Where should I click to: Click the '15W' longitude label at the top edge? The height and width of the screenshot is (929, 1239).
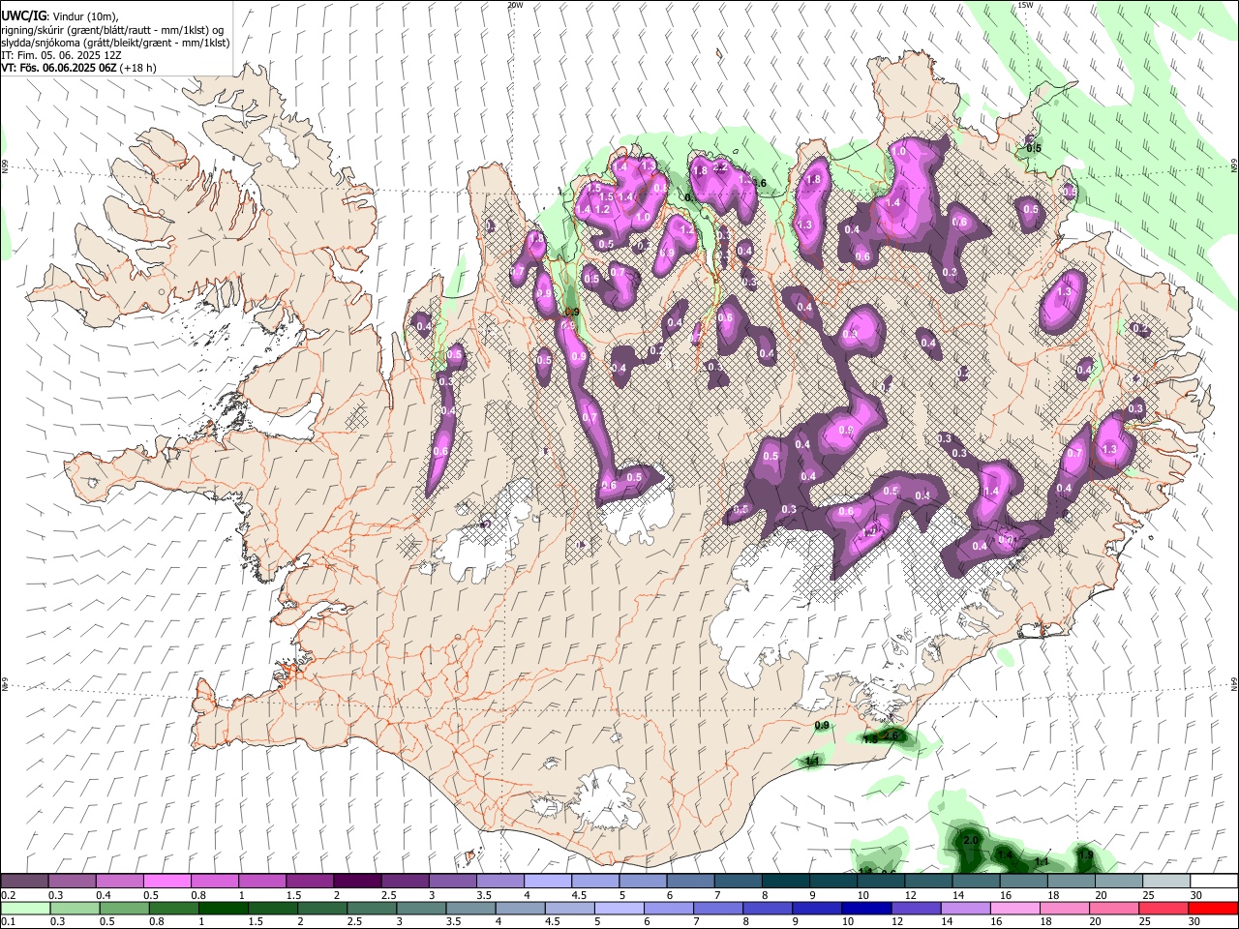(x=1025, y=5)
